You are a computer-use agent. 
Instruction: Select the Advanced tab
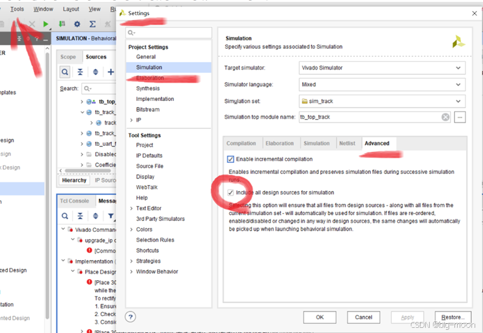[x=377, y=143]
